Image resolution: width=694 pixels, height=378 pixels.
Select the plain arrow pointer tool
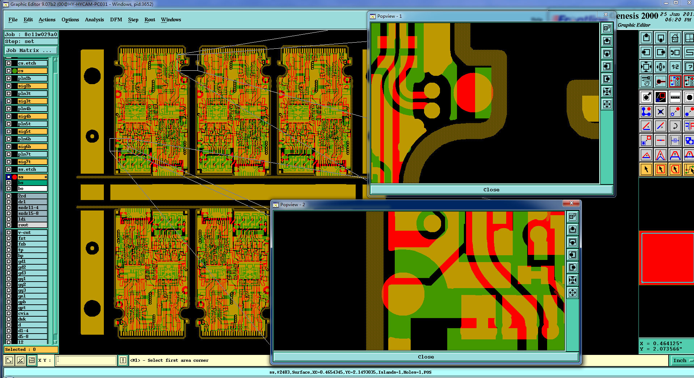coord(646,169)
